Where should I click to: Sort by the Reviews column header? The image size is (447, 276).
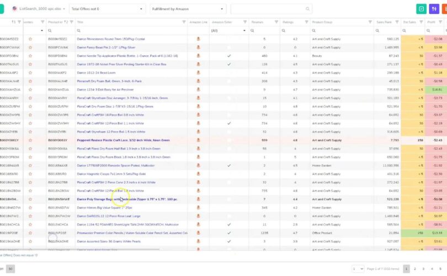[x=257, y=22]
